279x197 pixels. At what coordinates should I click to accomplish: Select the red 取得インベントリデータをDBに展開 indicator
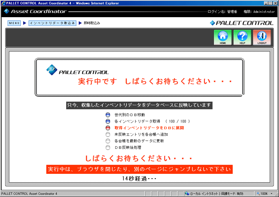[108, 128]
